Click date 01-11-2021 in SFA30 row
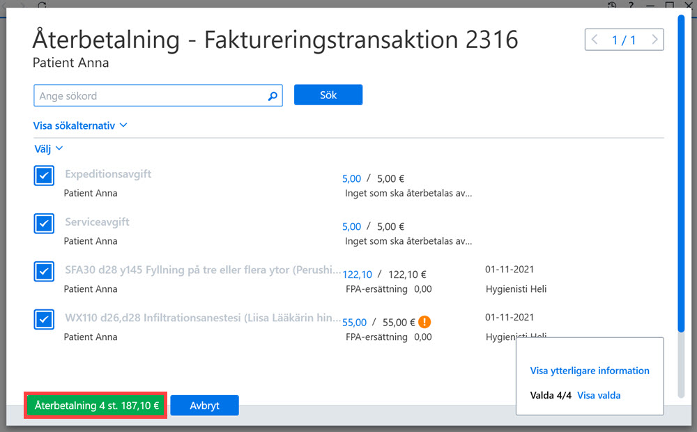The height and width of the screenshot is (432, 697). [510, 270]
